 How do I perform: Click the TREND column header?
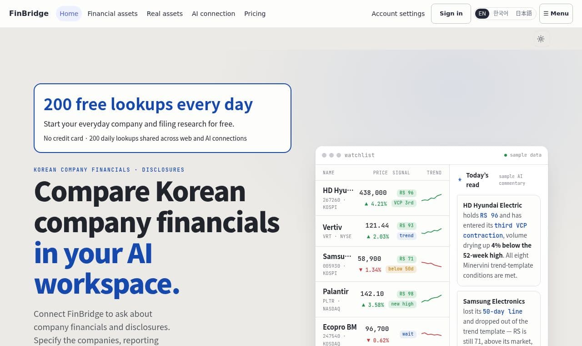434,173
